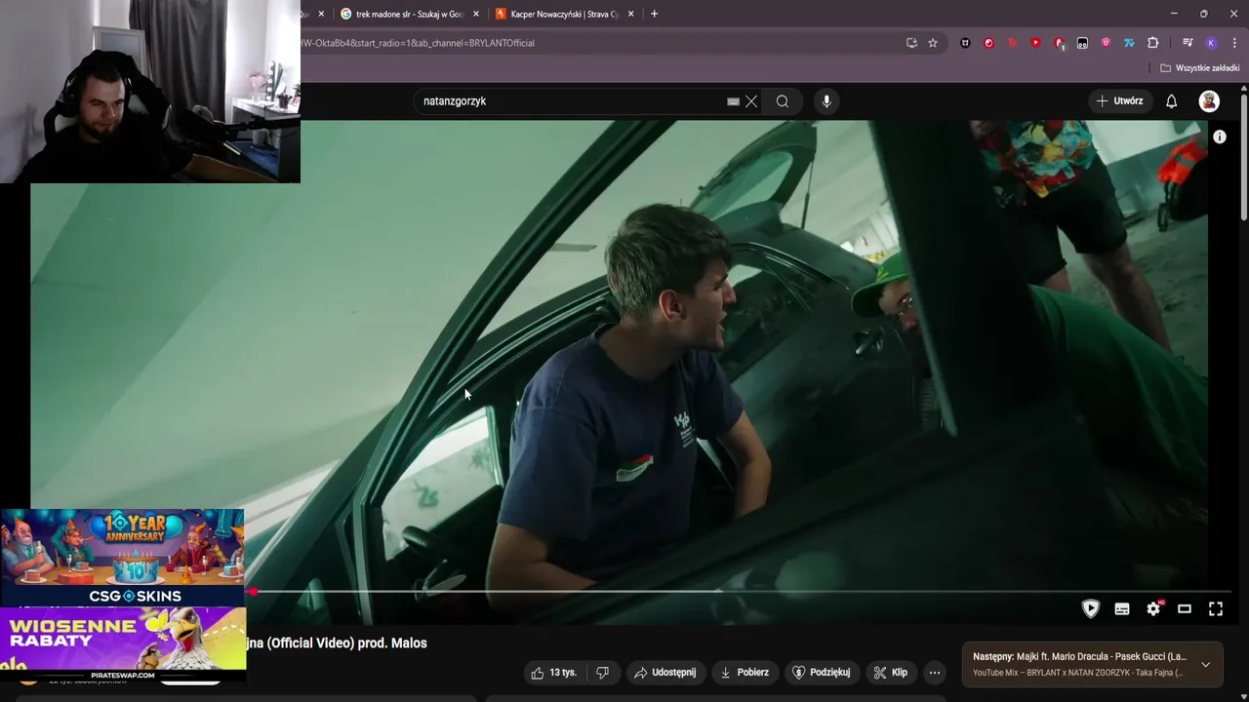Open the Extensions puzzle-piece menu

pos(1153,43)
